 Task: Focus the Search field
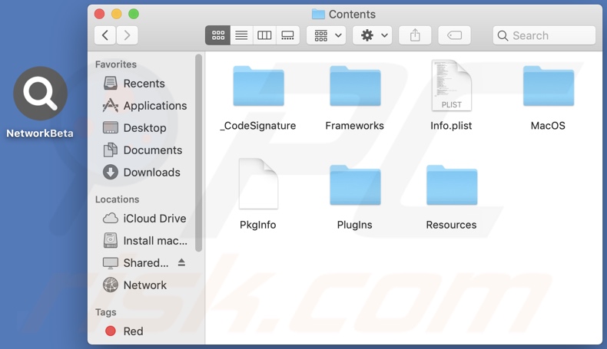coord(544,35)
